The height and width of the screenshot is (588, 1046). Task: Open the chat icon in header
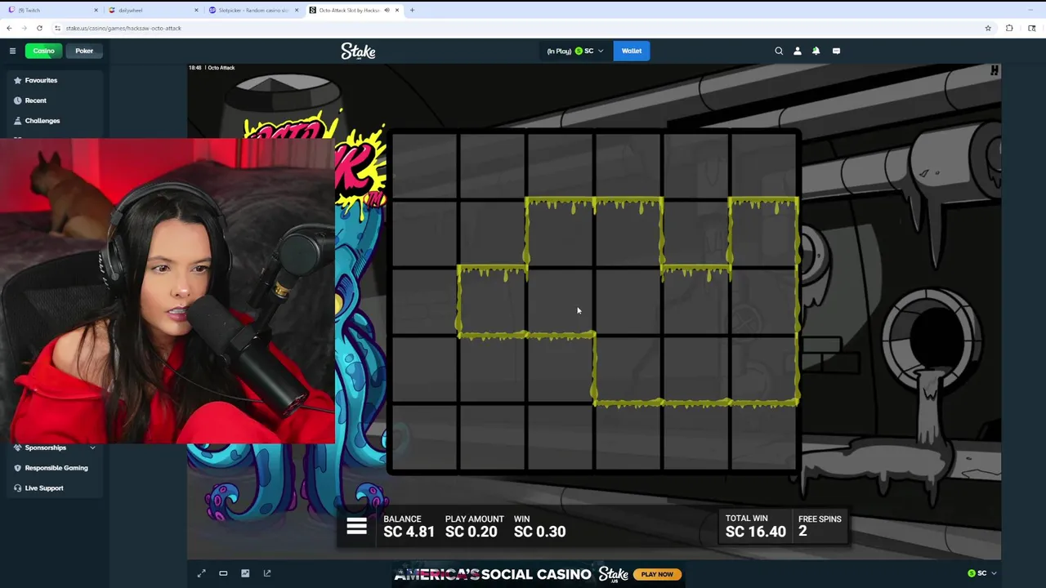coord(836,51)
